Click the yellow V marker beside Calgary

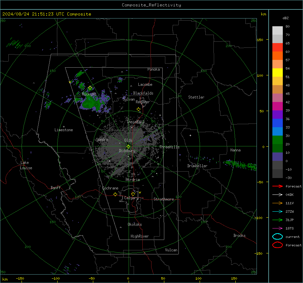[140, 192]
